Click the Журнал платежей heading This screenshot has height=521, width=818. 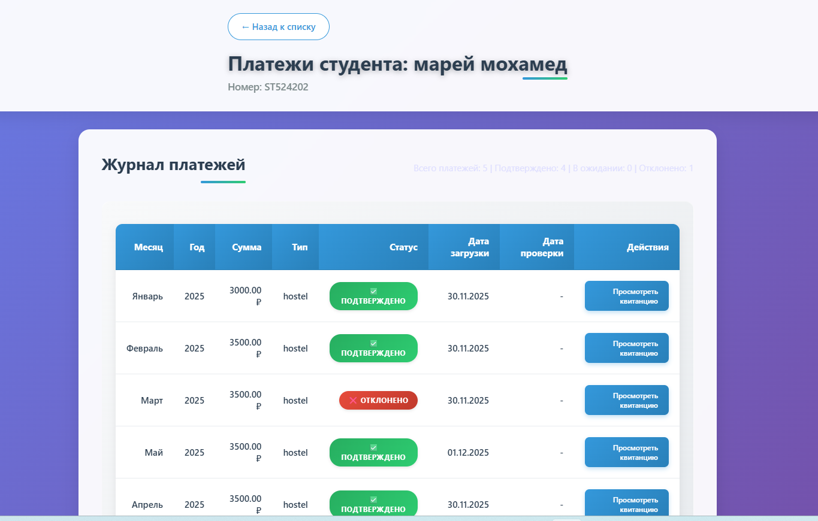click(x=174, y=165)
